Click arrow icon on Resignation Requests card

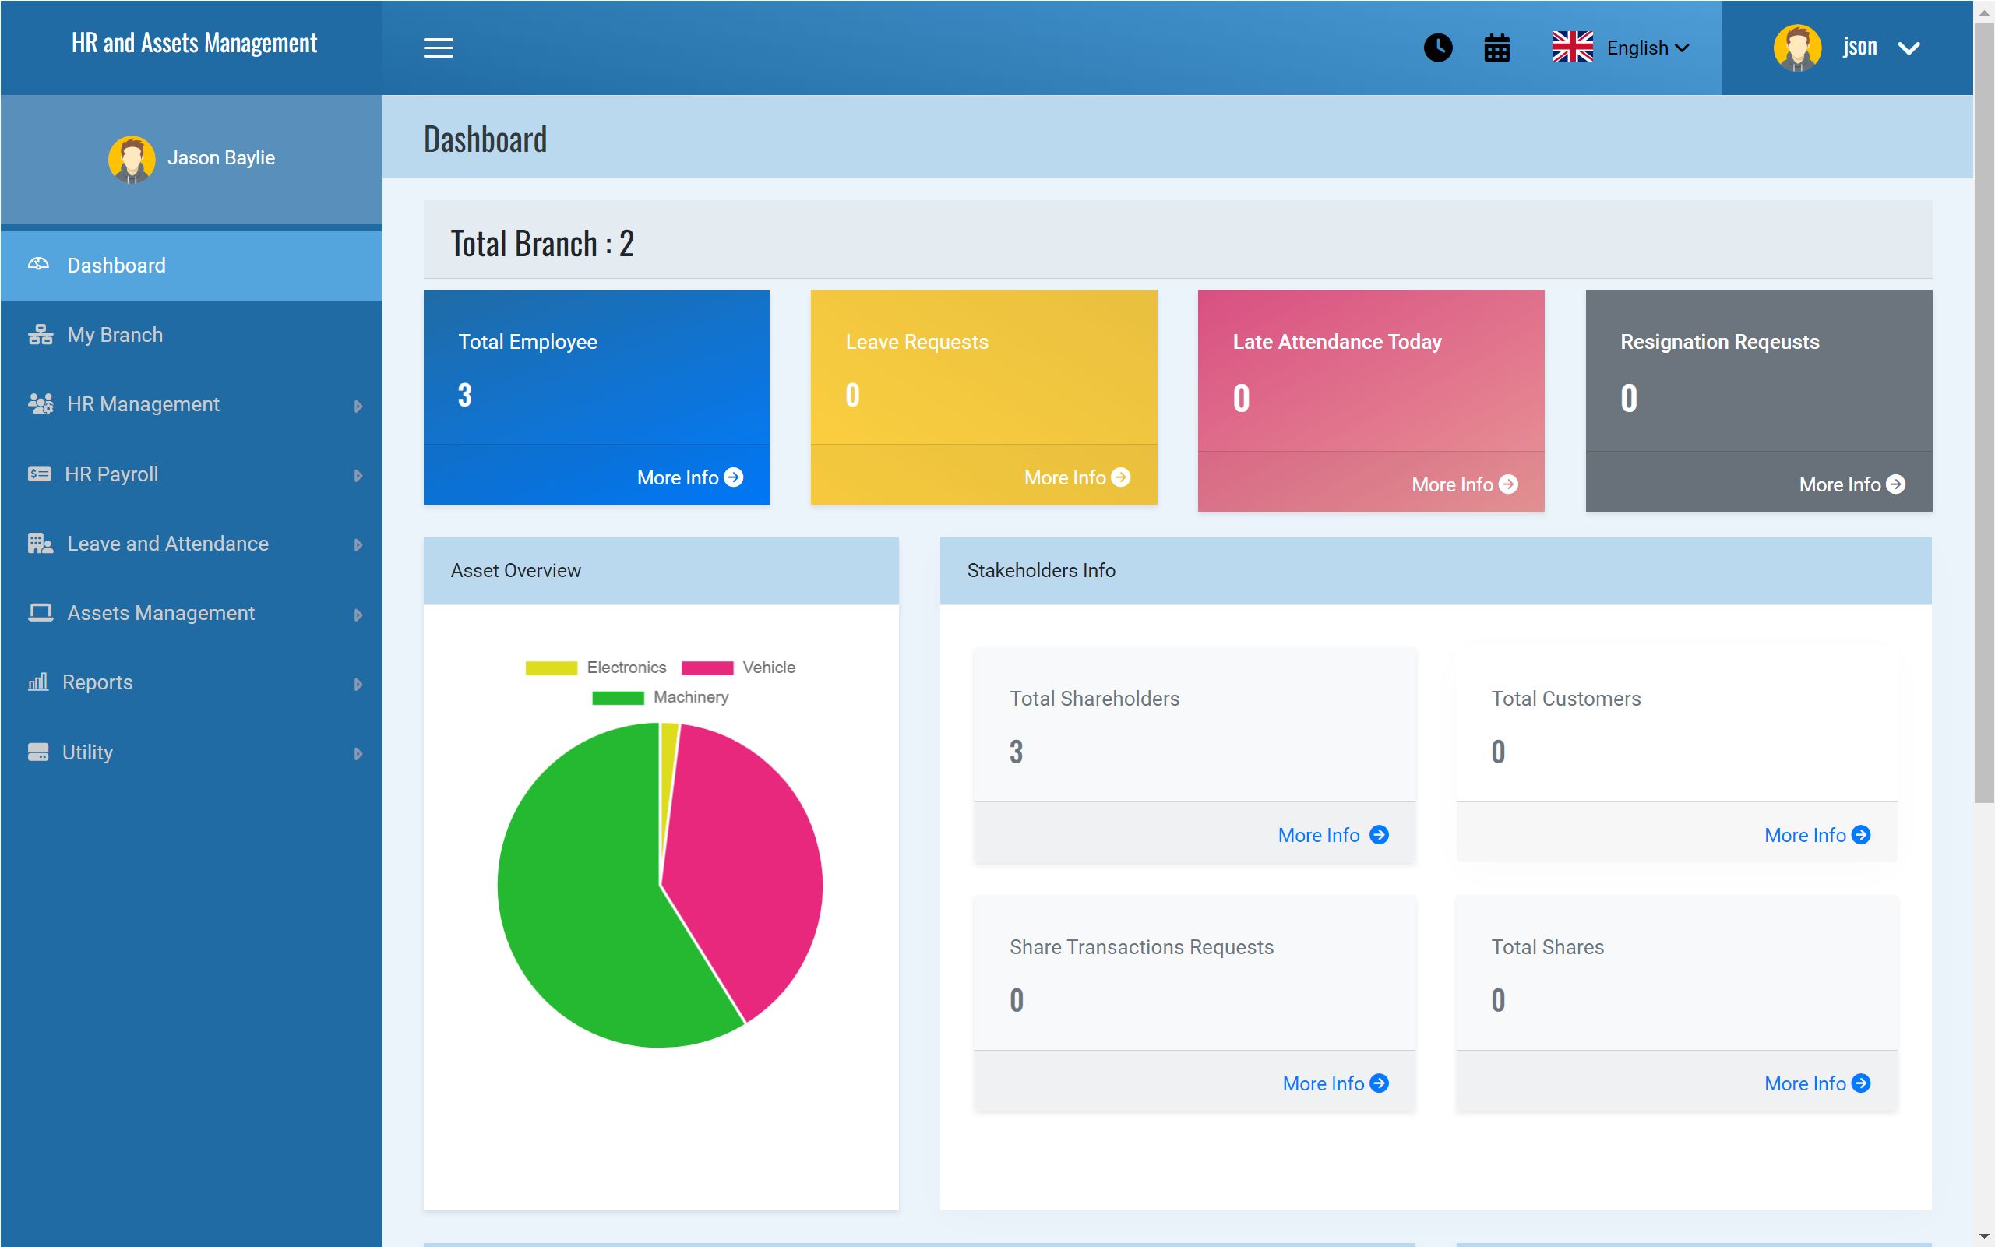(1895, 484)
